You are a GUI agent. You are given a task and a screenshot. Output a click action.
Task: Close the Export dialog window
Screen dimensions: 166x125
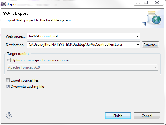pyautogui.click(x=157, y=3)
